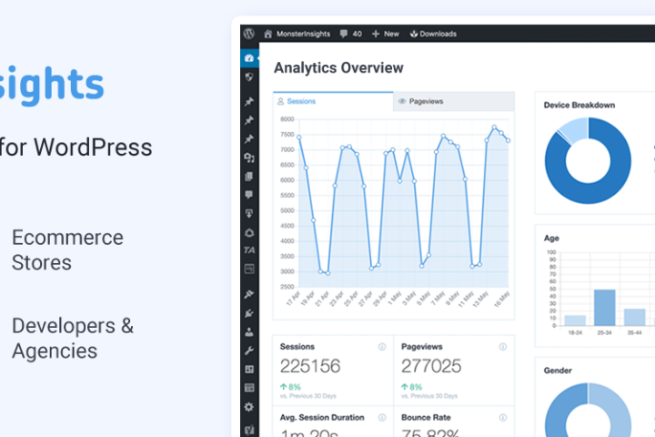Image resolution: width=655 pixels, height=437 pixels.
Task: Click the info icon on the Pageviews card
Action: [503, 347]
